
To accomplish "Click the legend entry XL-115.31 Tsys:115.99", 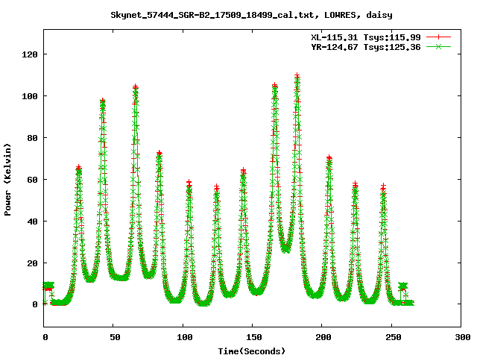I will [x=366, y=37].
